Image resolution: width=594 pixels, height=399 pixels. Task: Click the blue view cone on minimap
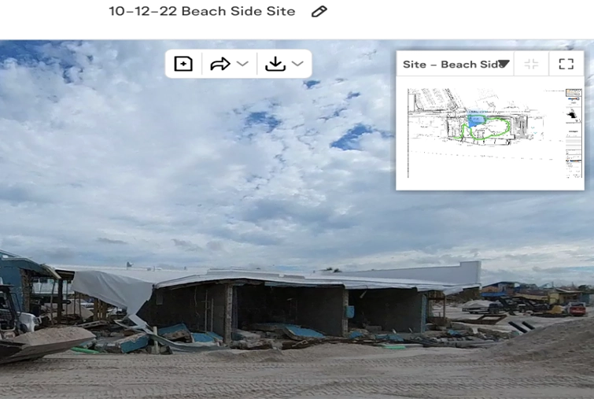(476, 120)
